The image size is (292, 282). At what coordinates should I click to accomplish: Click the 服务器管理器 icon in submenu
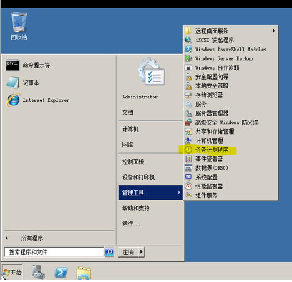(x=188, y=113)
